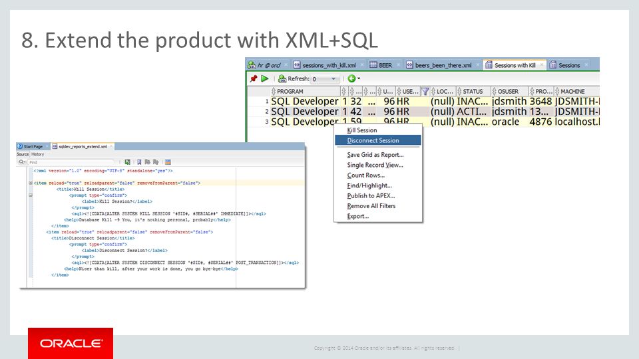The width and height of the screenshot is (639, 359).
Task: Click the 'localhost' machine cell in row 3
Action: pos(576,122)
